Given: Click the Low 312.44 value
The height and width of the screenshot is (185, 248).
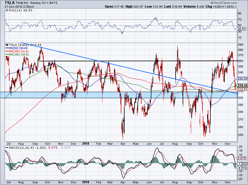Looking at the screenshot, I should pyautogui.click(x=153, y=6).
